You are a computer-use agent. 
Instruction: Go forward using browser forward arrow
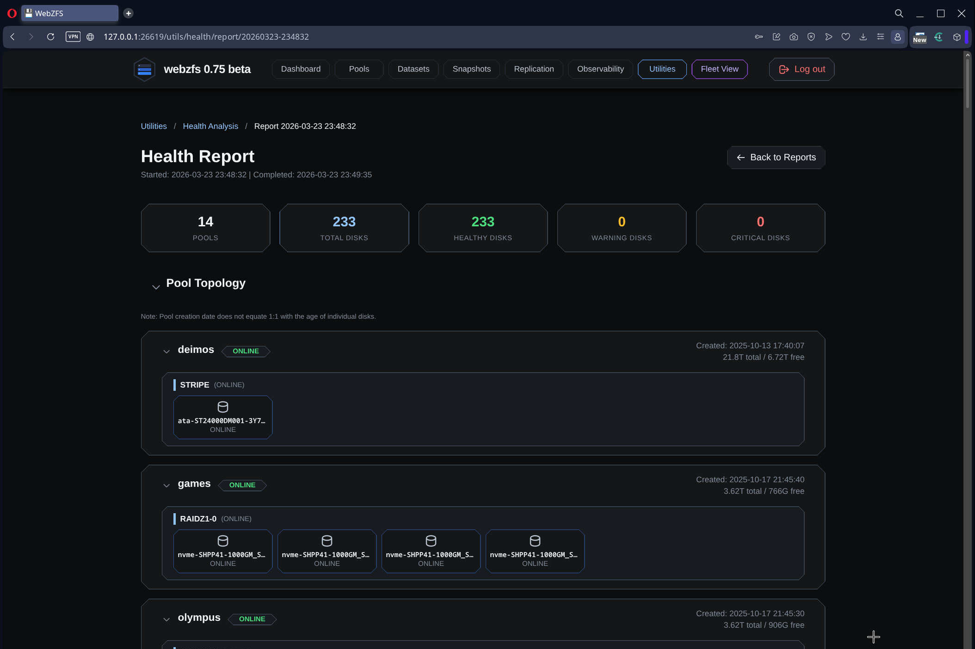(x=31, y=37)
